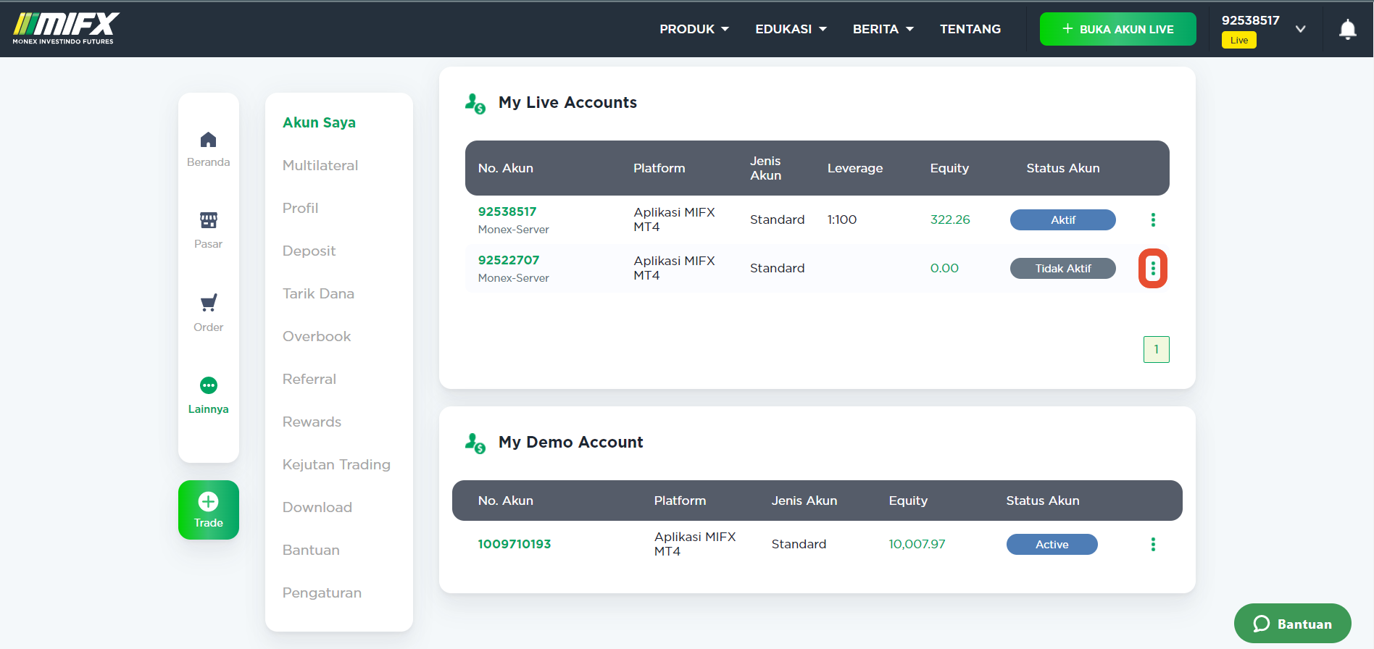Open Download in side menu
Image resolution: width=1374 pixels, height=649 pixels.
coord(317,507)
